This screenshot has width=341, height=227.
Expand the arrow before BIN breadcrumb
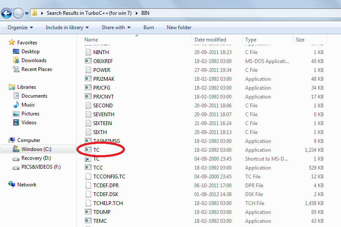(x=137, y=13)
